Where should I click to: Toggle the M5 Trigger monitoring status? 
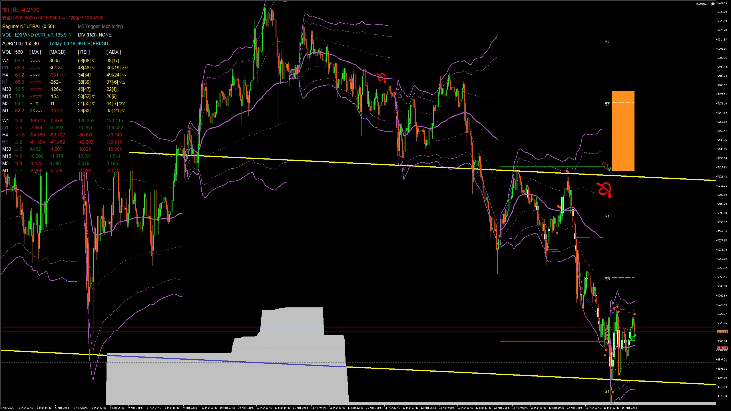pos(102,26)
